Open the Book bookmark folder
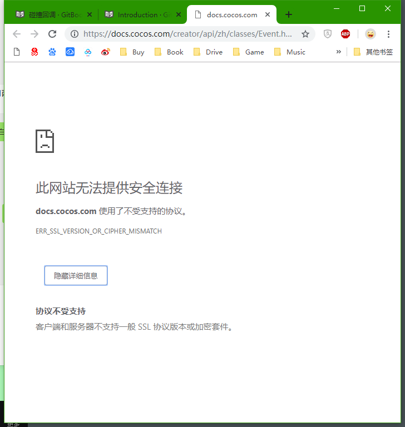The height and width of the screenshot is (427, 405). coord(169,52)
